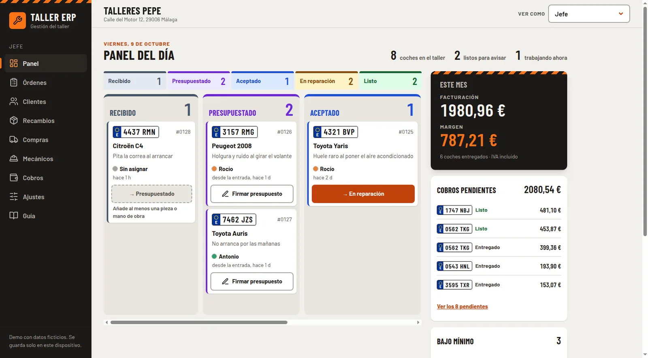Click the Bajo mínimo panel heading
The image size is (648, 358).
point(455,341)
